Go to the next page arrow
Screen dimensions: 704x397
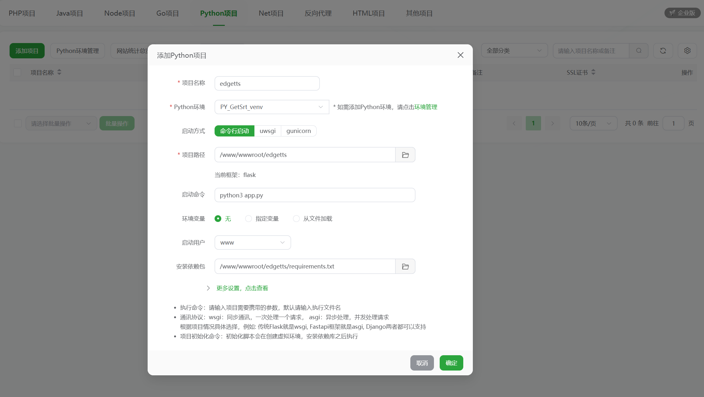[x=553, y=123]
